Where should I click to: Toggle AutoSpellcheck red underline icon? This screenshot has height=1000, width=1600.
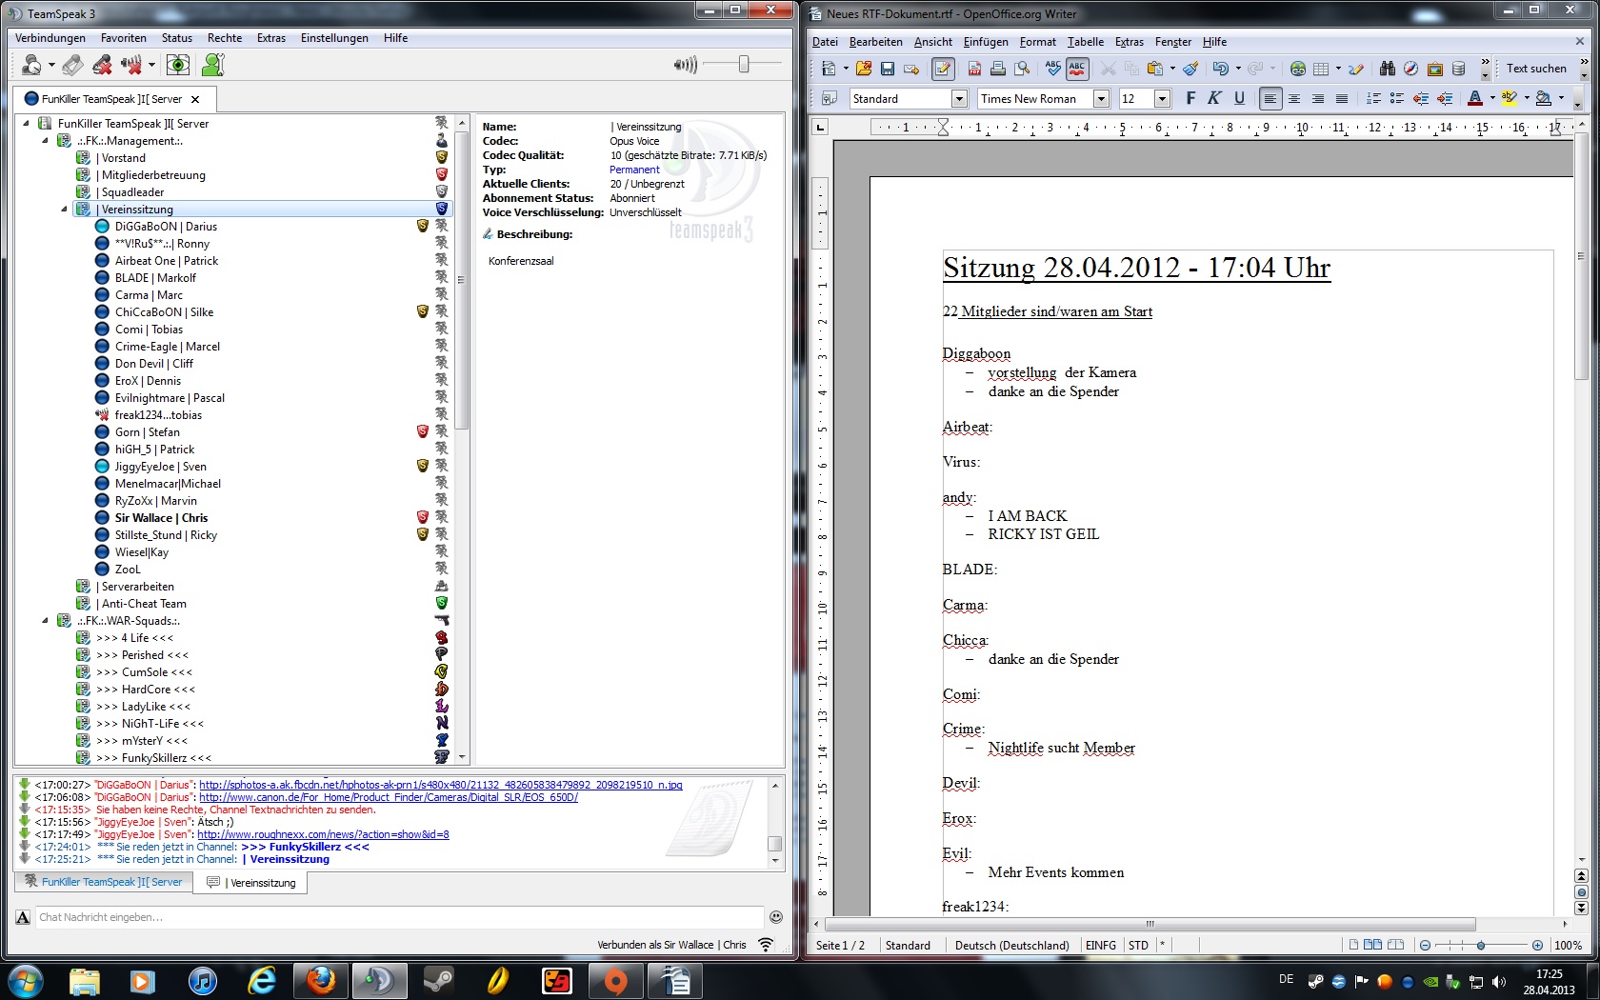[x=1077, y=69]
